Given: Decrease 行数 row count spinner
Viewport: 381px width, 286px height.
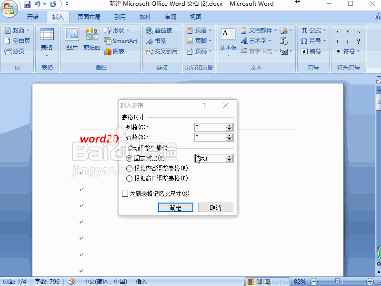Looking at the screenshot, I should 230,139.
